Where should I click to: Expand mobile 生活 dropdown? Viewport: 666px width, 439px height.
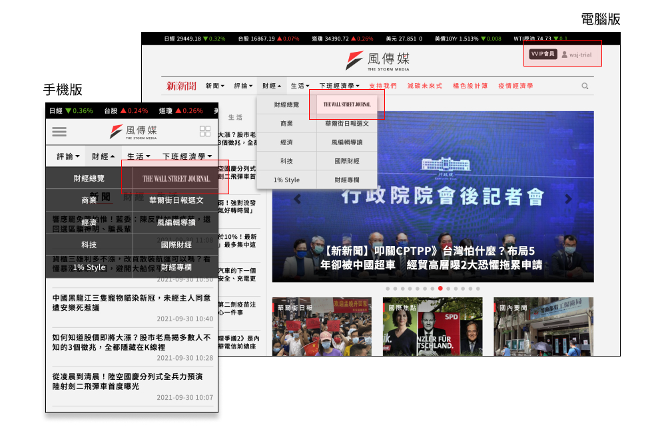[139, 156]
